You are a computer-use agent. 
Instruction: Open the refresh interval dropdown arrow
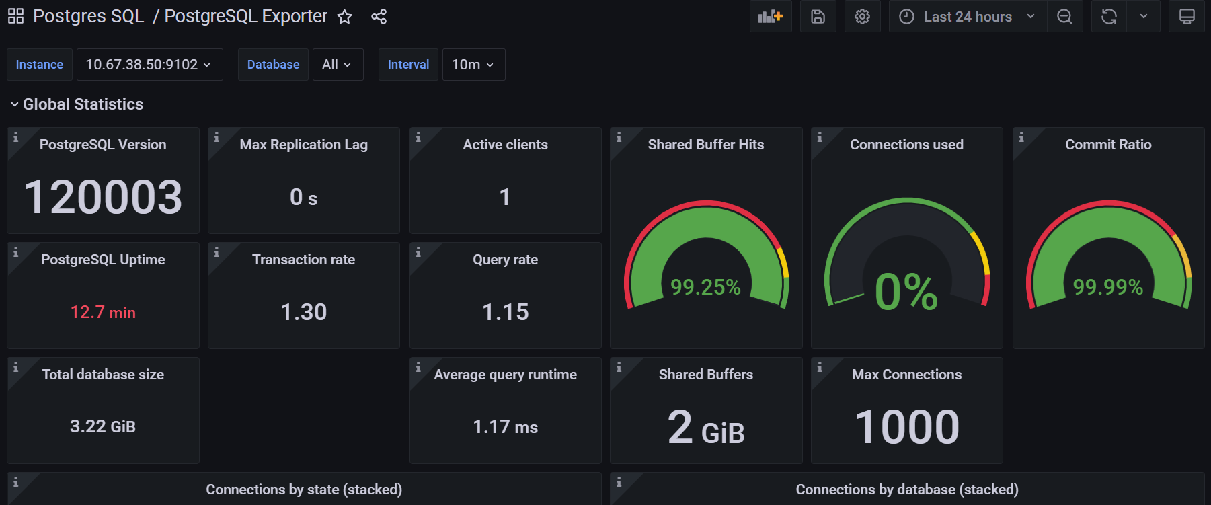click(x=1144, y=17)
